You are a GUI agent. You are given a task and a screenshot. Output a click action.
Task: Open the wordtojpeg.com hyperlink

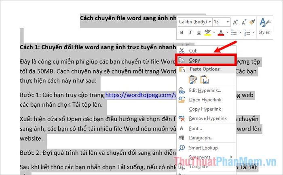pos(141,95)
